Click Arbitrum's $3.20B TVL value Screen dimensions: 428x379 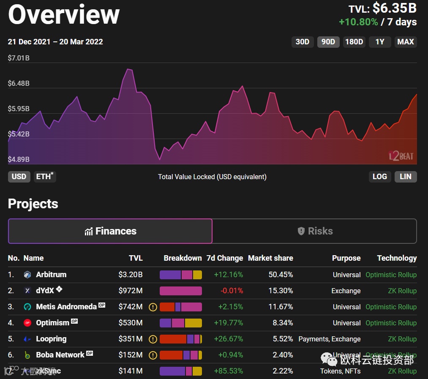coord(131,275)
